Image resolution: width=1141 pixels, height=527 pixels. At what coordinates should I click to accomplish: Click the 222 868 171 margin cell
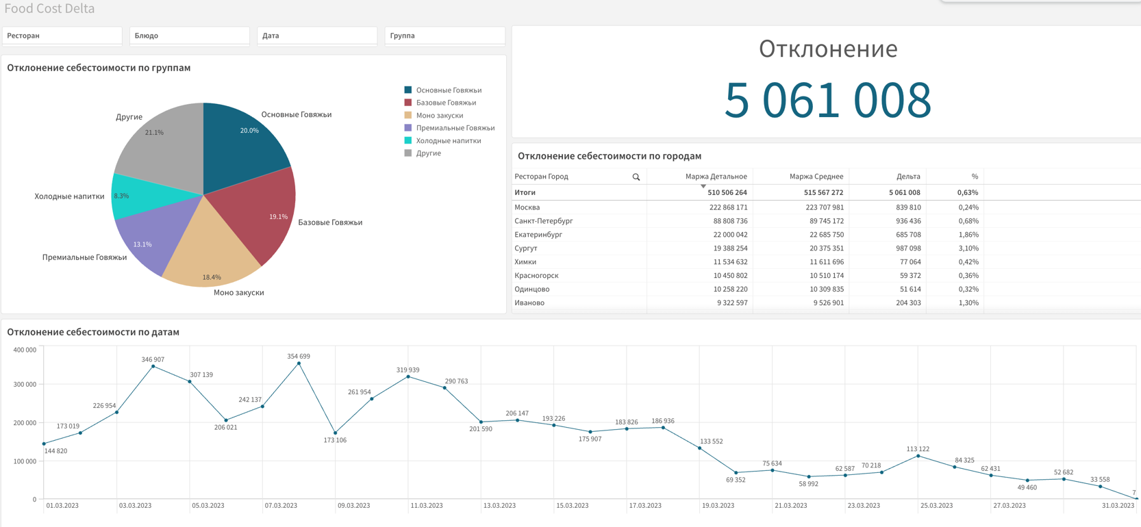pos(729,207)
